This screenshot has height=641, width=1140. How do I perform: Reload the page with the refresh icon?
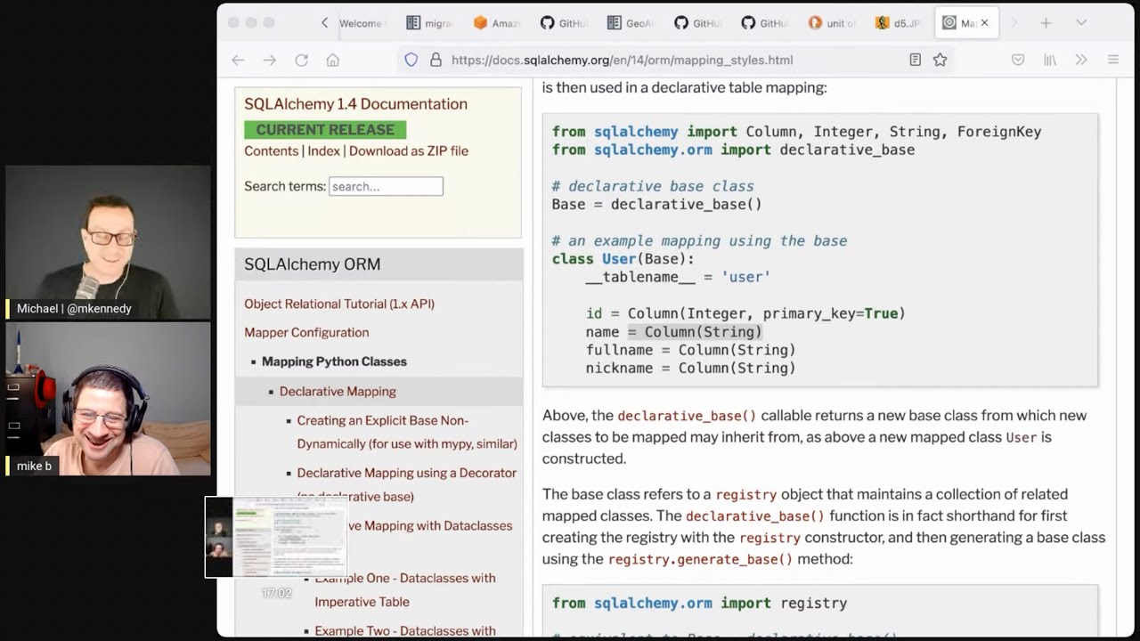point(301,60)
